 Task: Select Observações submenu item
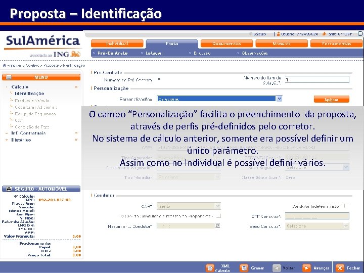[x=255, y=53]
